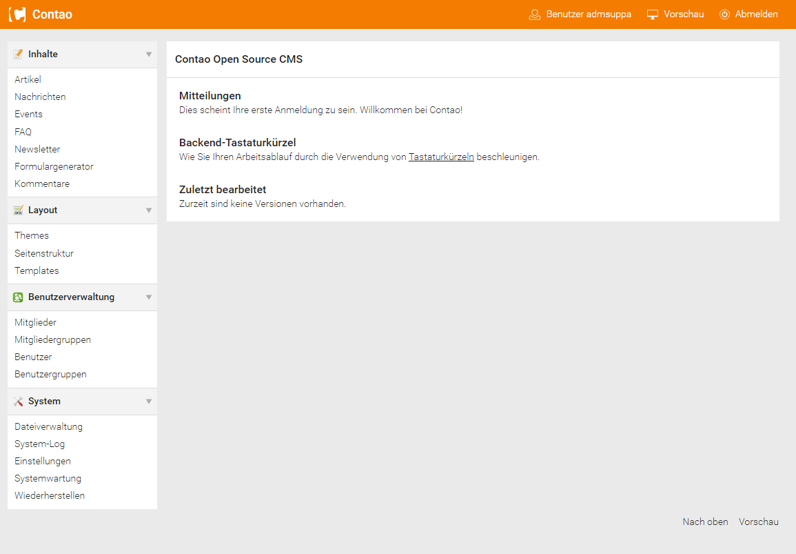
Task: Follow the Tastaturkürzeln link
Action: [441, 157]
